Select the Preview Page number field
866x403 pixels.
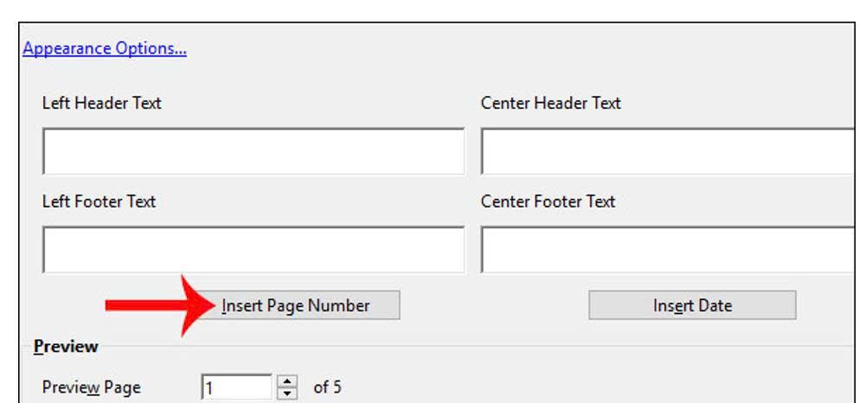237,387
